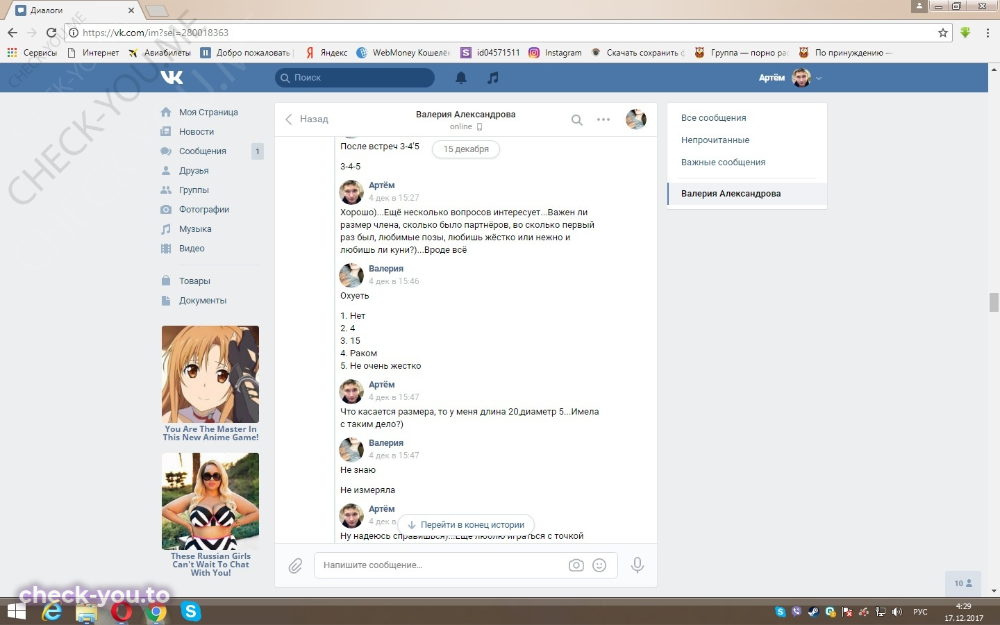This screenshot has height=625, width=1000.
Task: Open the emoji smiley picker
Action: point(599,565)
